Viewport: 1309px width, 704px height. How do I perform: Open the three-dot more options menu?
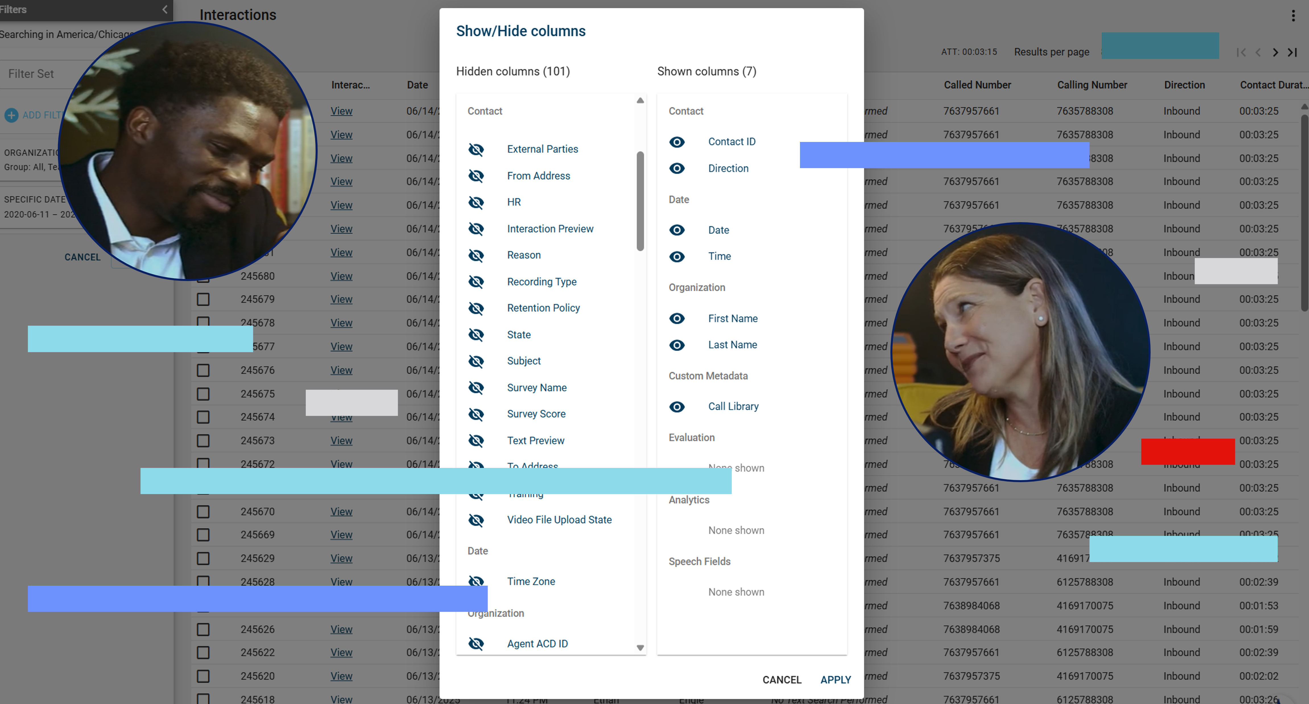1293,15
